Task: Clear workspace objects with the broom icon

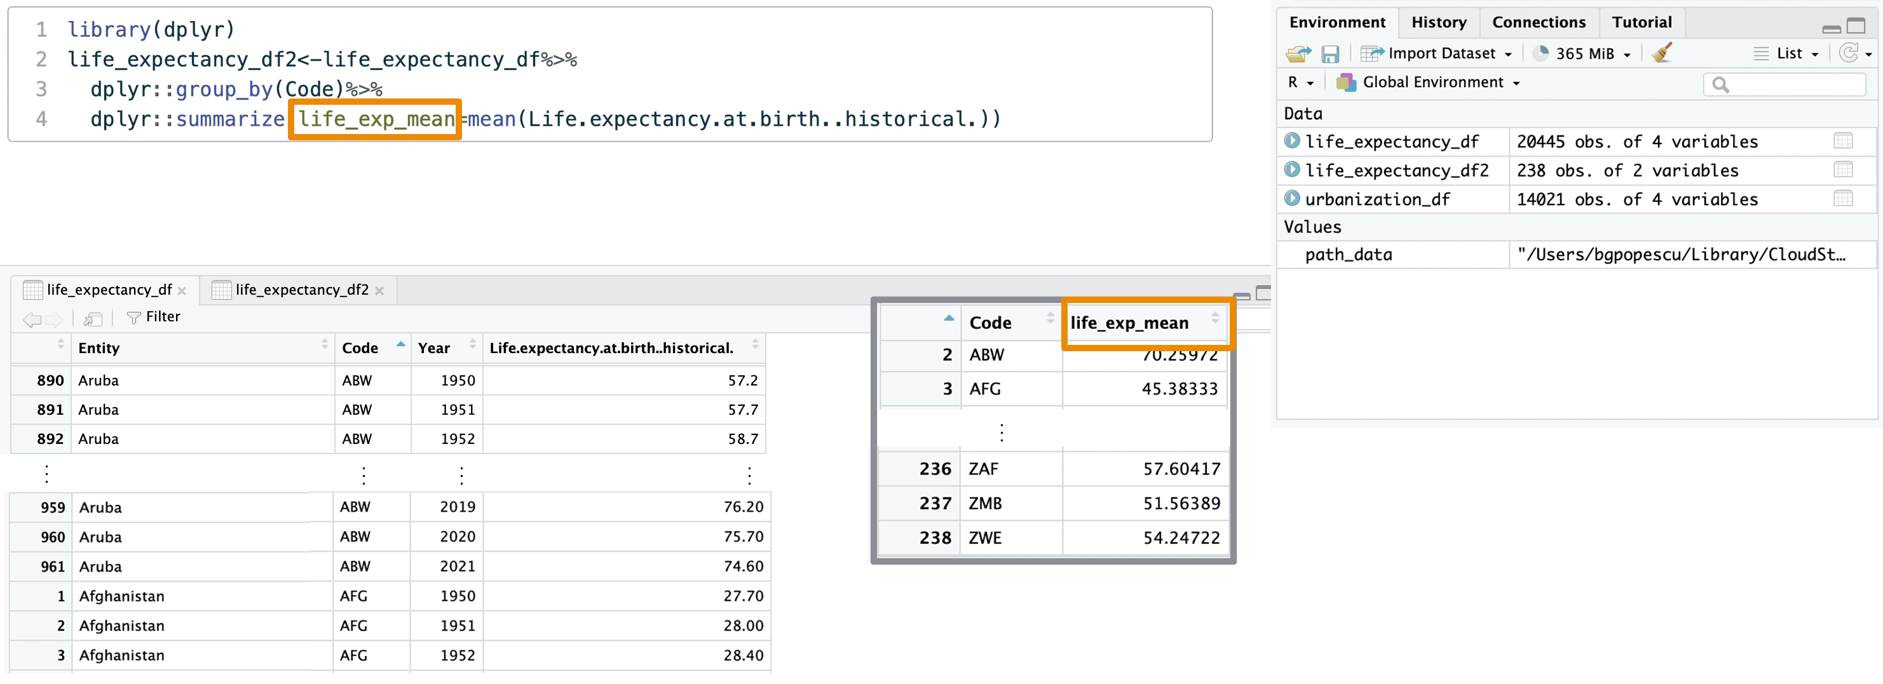Action: coord(1661,53)
